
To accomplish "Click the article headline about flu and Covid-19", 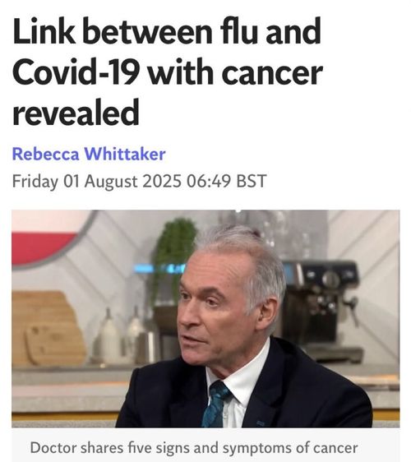I will [168, 72].
